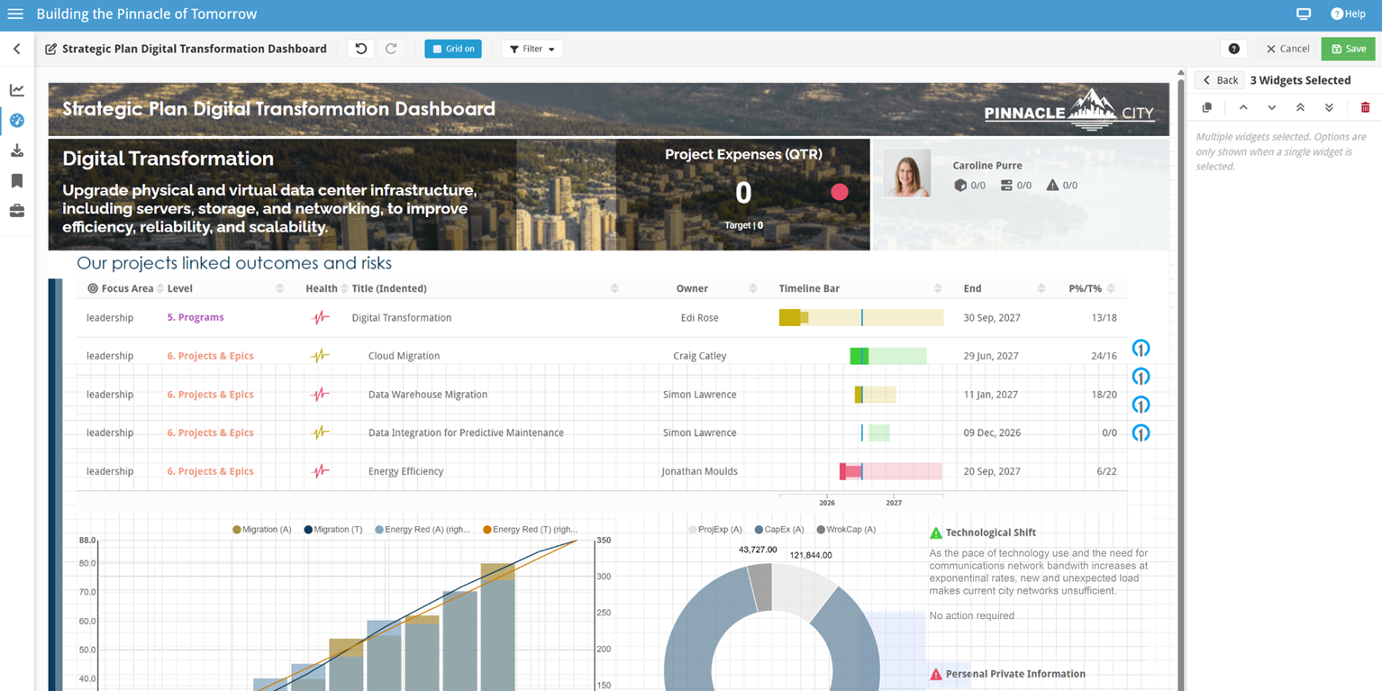Click the dark question mark icon beside Cancel
1382x691 pixels.
pyautogui.click(x=1234, y=49)
